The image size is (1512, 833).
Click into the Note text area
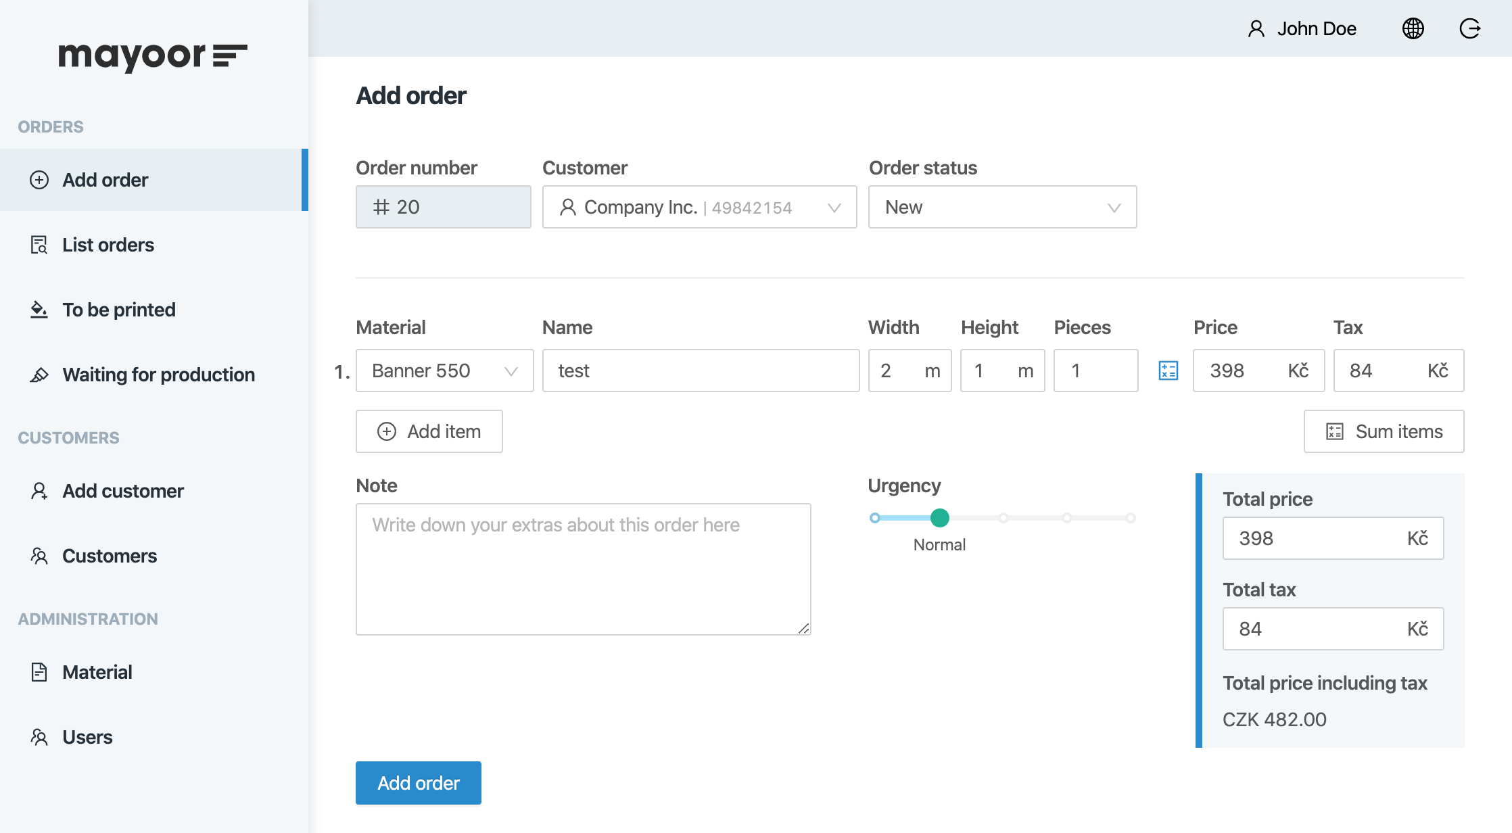pos(583,569)
